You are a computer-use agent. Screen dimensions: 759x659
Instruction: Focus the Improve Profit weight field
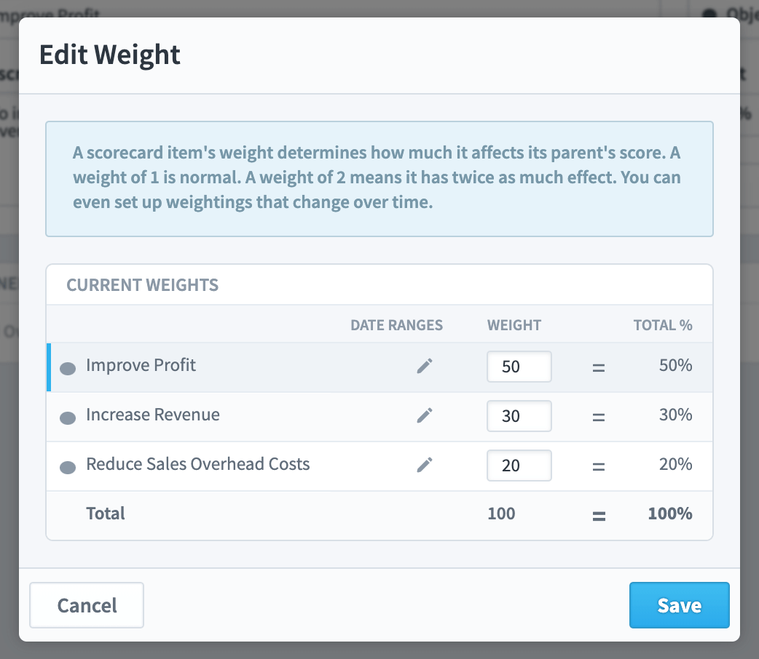pyautogui.click(x=519, y=367)
